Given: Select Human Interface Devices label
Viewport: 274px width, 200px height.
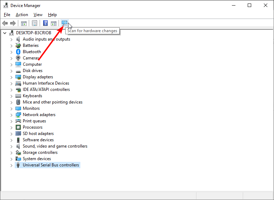Looking at the screenshot, I should [46, 83].
